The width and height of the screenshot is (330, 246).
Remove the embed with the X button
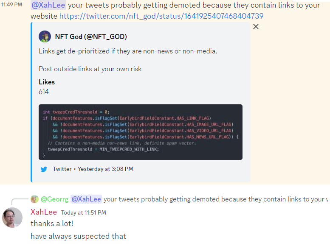point(256,27)
